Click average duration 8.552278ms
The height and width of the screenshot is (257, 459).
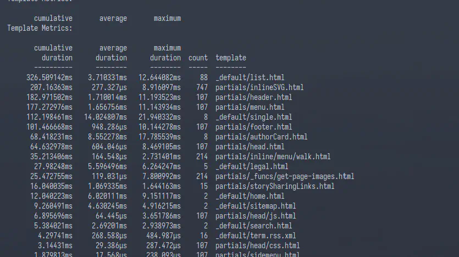(107, 137)
